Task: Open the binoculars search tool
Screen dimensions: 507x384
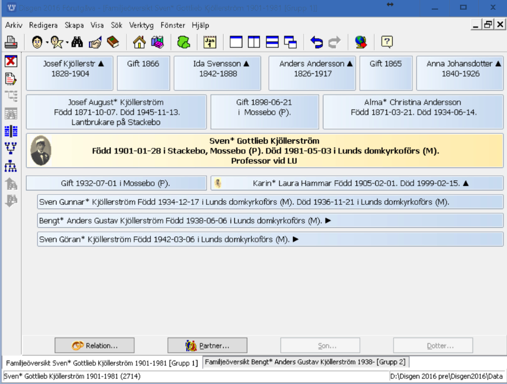Action: pyautogui.click(x=77, y=42)
